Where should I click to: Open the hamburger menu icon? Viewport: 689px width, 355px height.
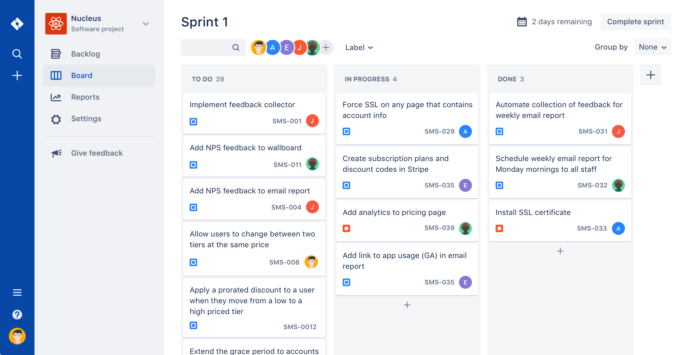click(17, 292)
